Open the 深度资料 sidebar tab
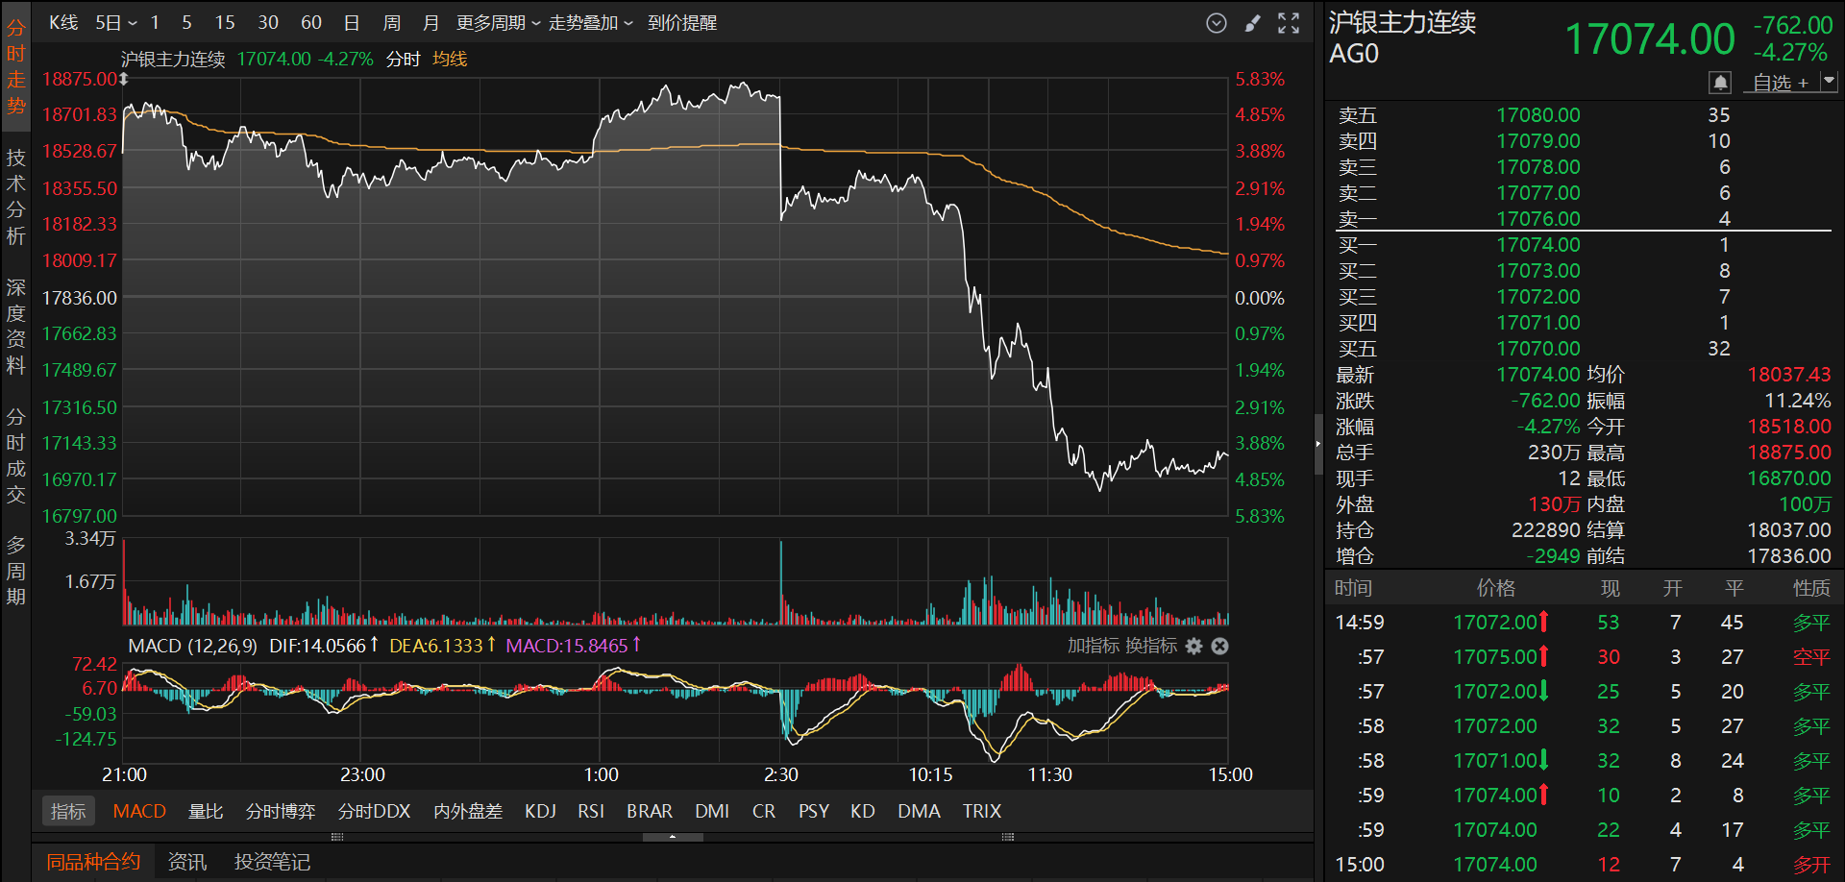 pos(16,327)
